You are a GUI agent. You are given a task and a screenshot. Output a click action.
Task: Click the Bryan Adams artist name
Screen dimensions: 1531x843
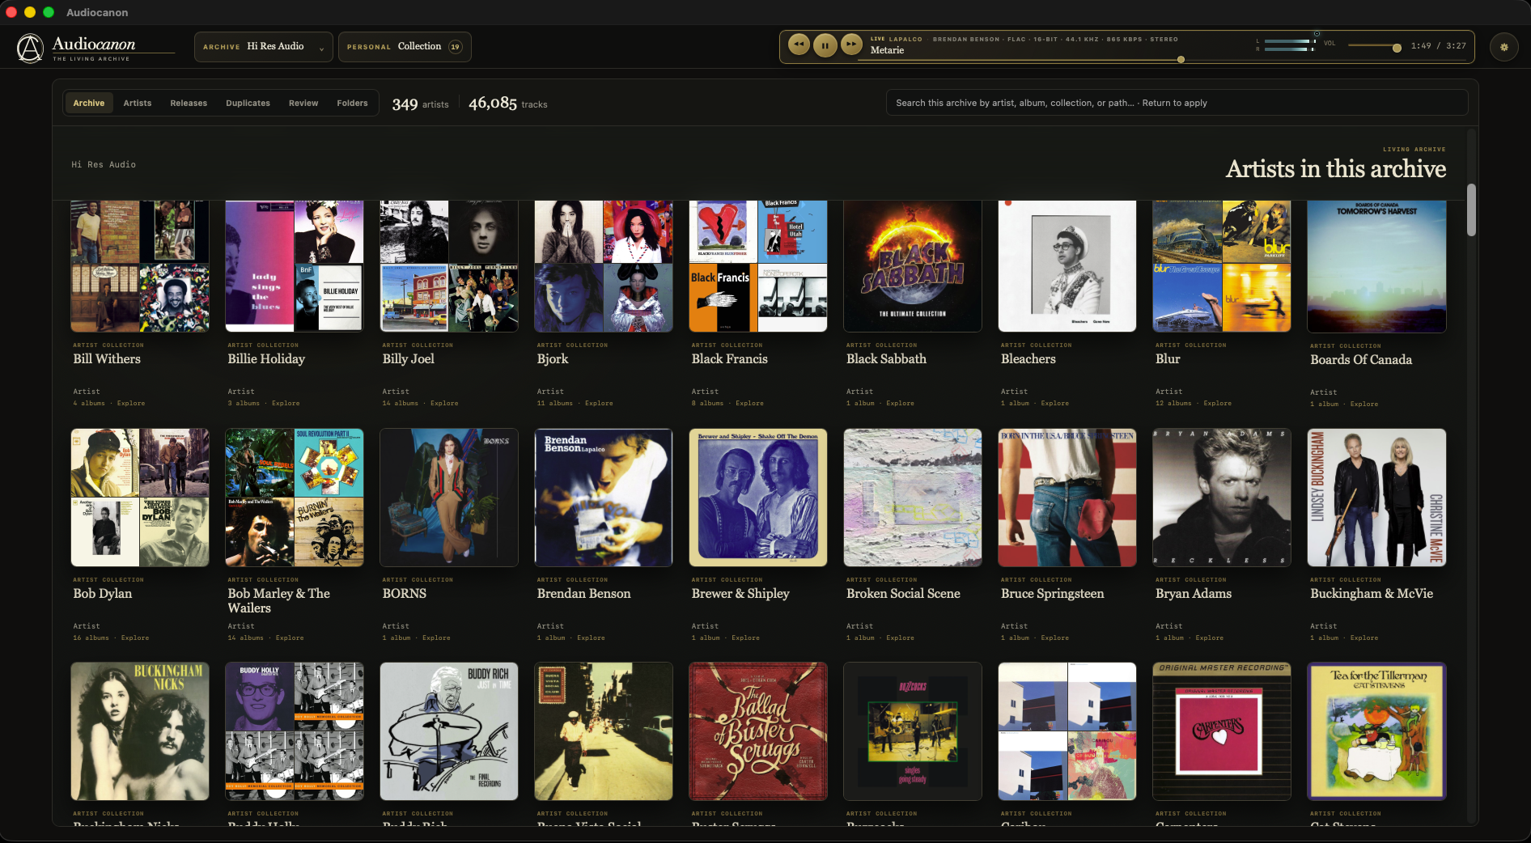pos(1194,594)
